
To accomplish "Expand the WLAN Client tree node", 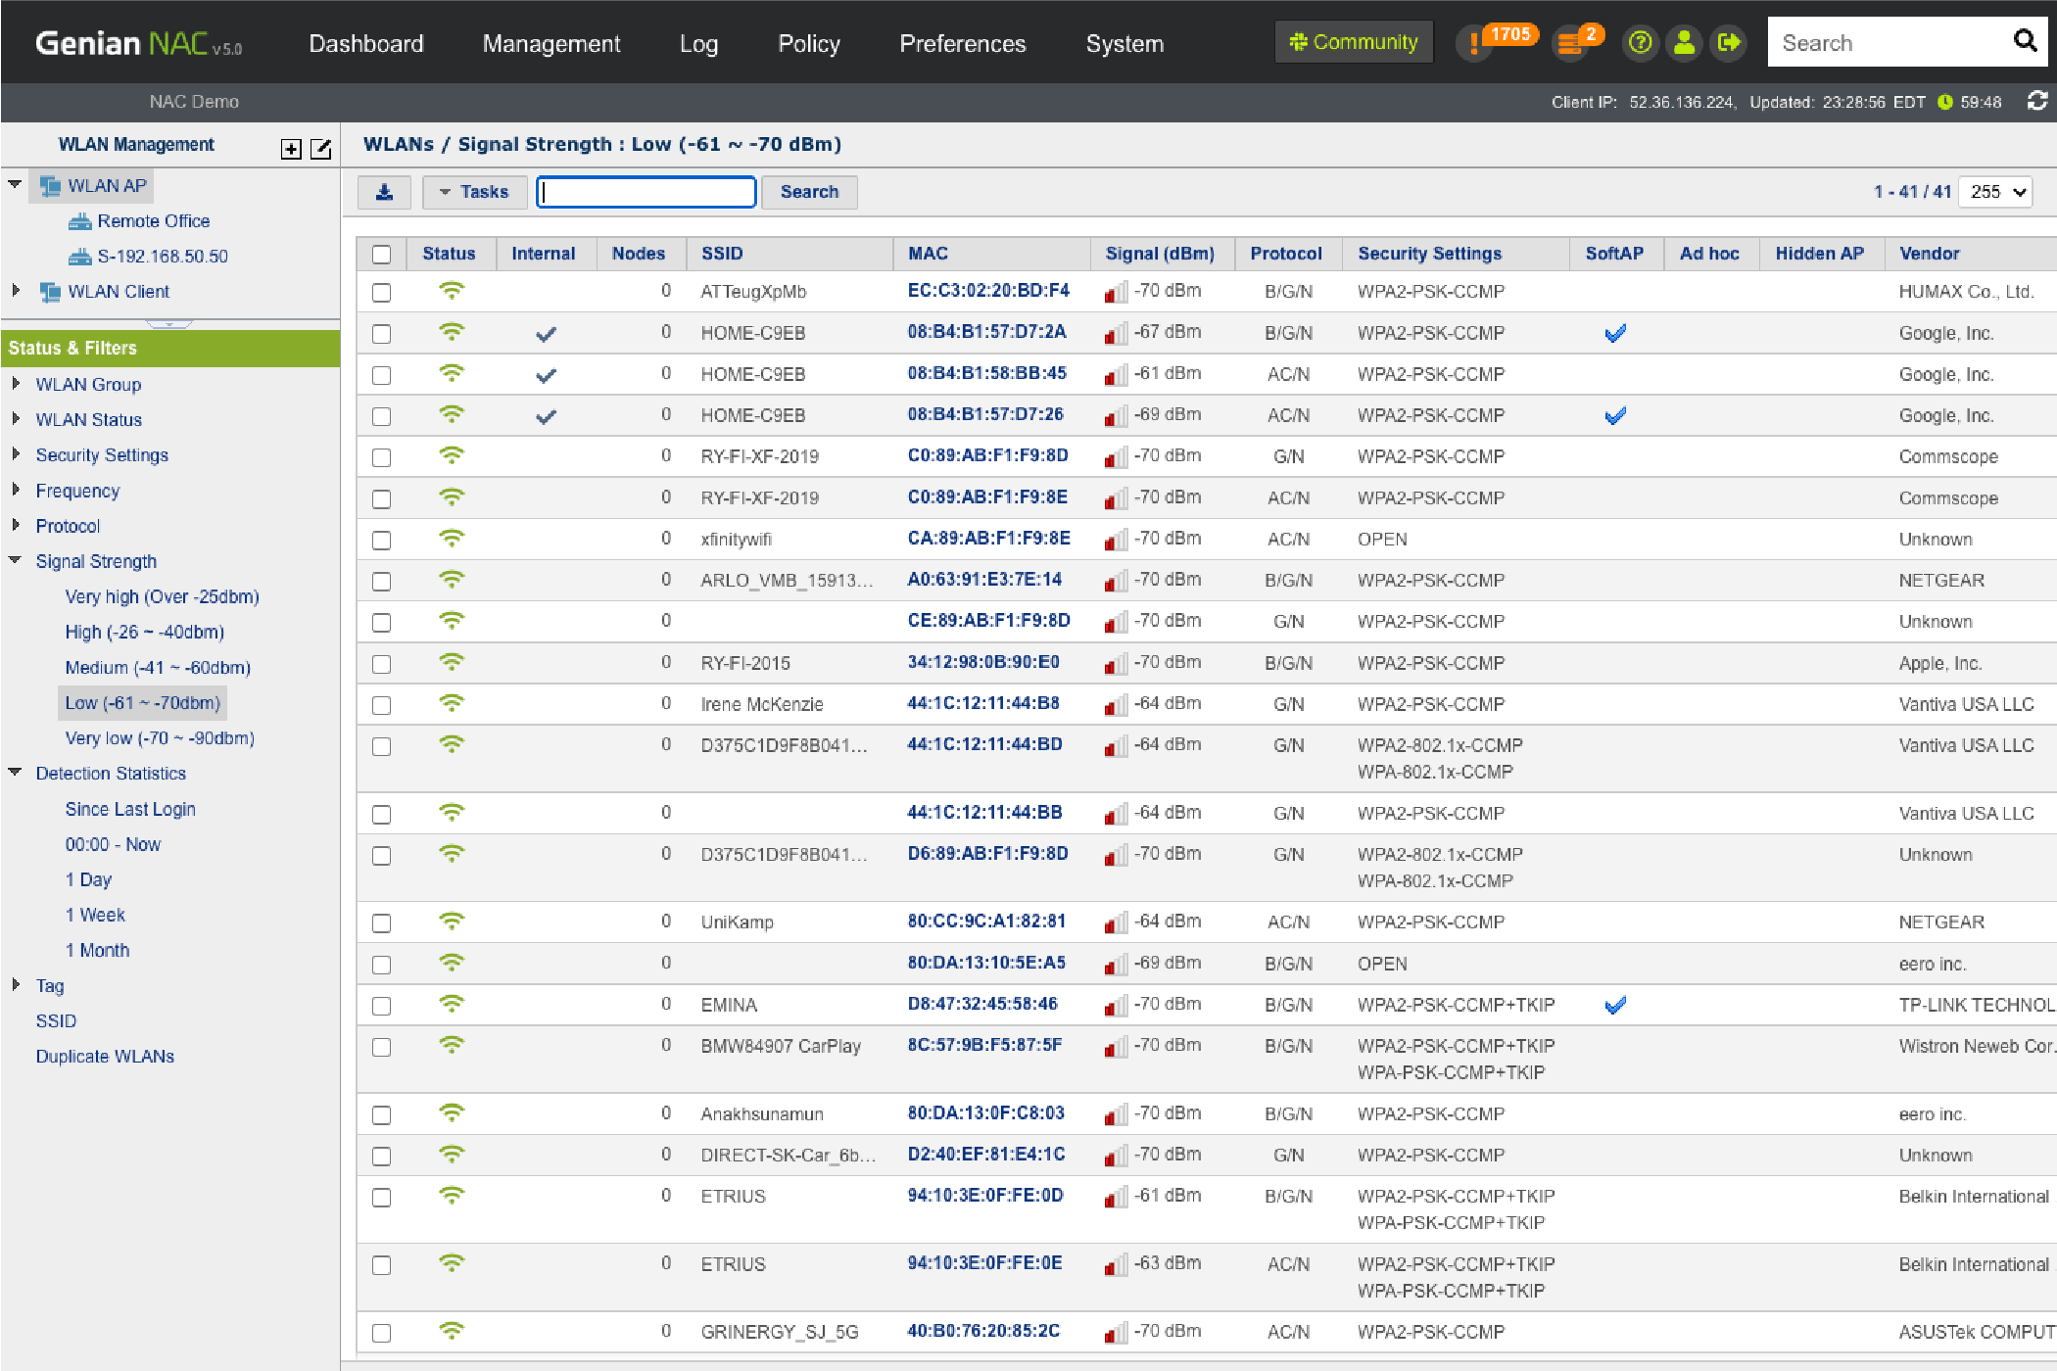I will pos(16,291).
